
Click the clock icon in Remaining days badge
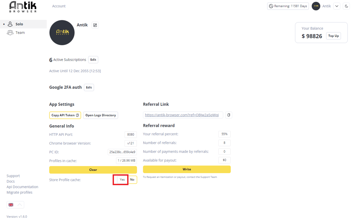click(271, 6)
